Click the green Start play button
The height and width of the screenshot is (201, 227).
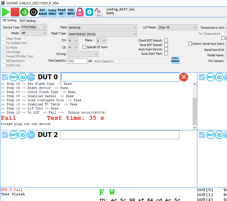click(x=5, y=12)
